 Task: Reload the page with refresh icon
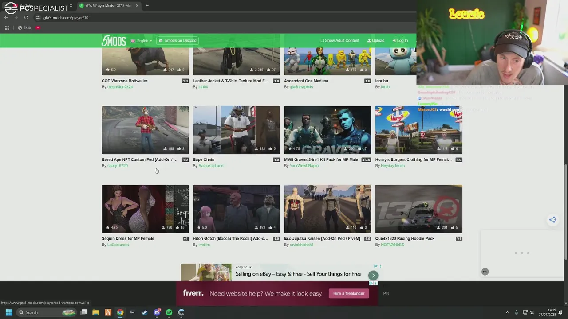click(x=26, y=17)
